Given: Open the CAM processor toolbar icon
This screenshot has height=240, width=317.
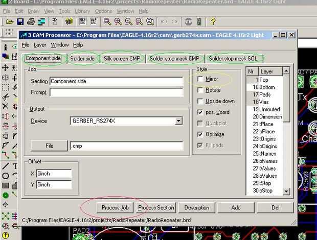Looking at the screenshot, I should coord(41,21).
